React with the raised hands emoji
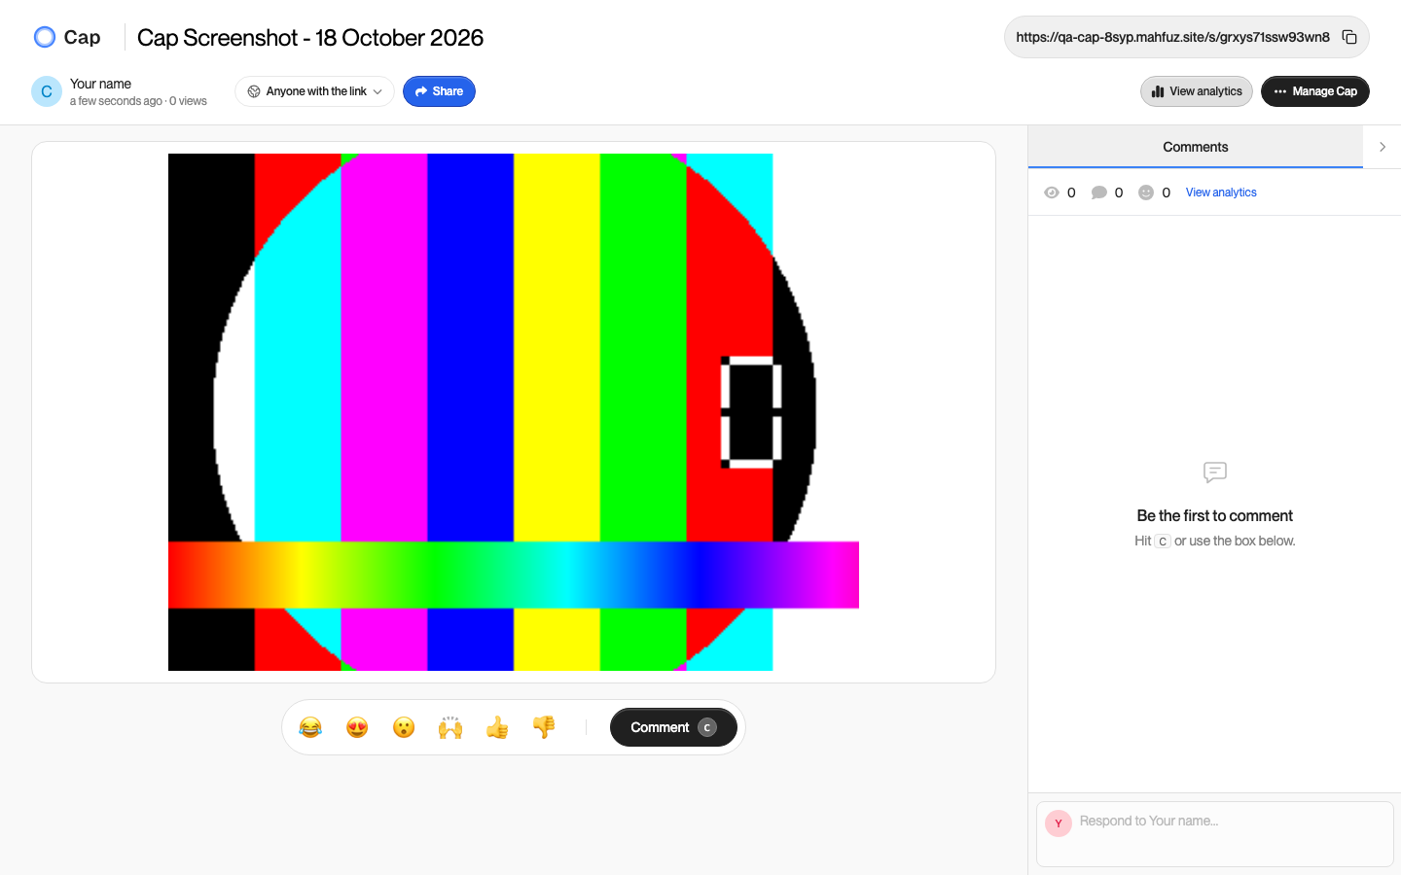 coord(450,727)
